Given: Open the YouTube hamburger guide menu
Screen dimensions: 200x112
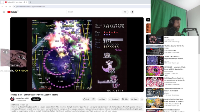Looking at the screenshot, I should (4, 12).
